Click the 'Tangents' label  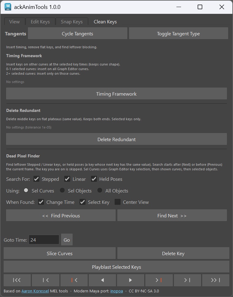click(x=16, y=34)
